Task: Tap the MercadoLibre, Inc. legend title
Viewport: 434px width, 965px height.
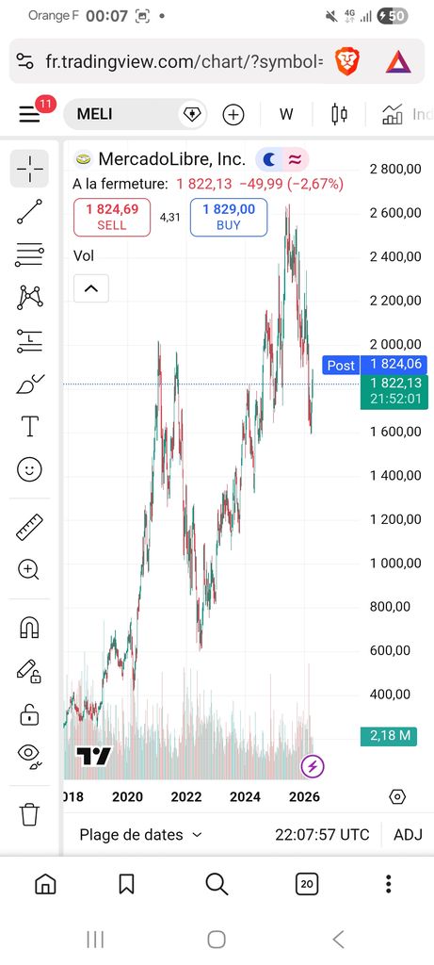Action: click(x=171, y=159)
